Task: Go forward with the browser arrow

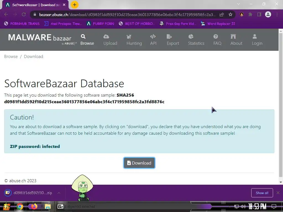Action: pos(15,14)
